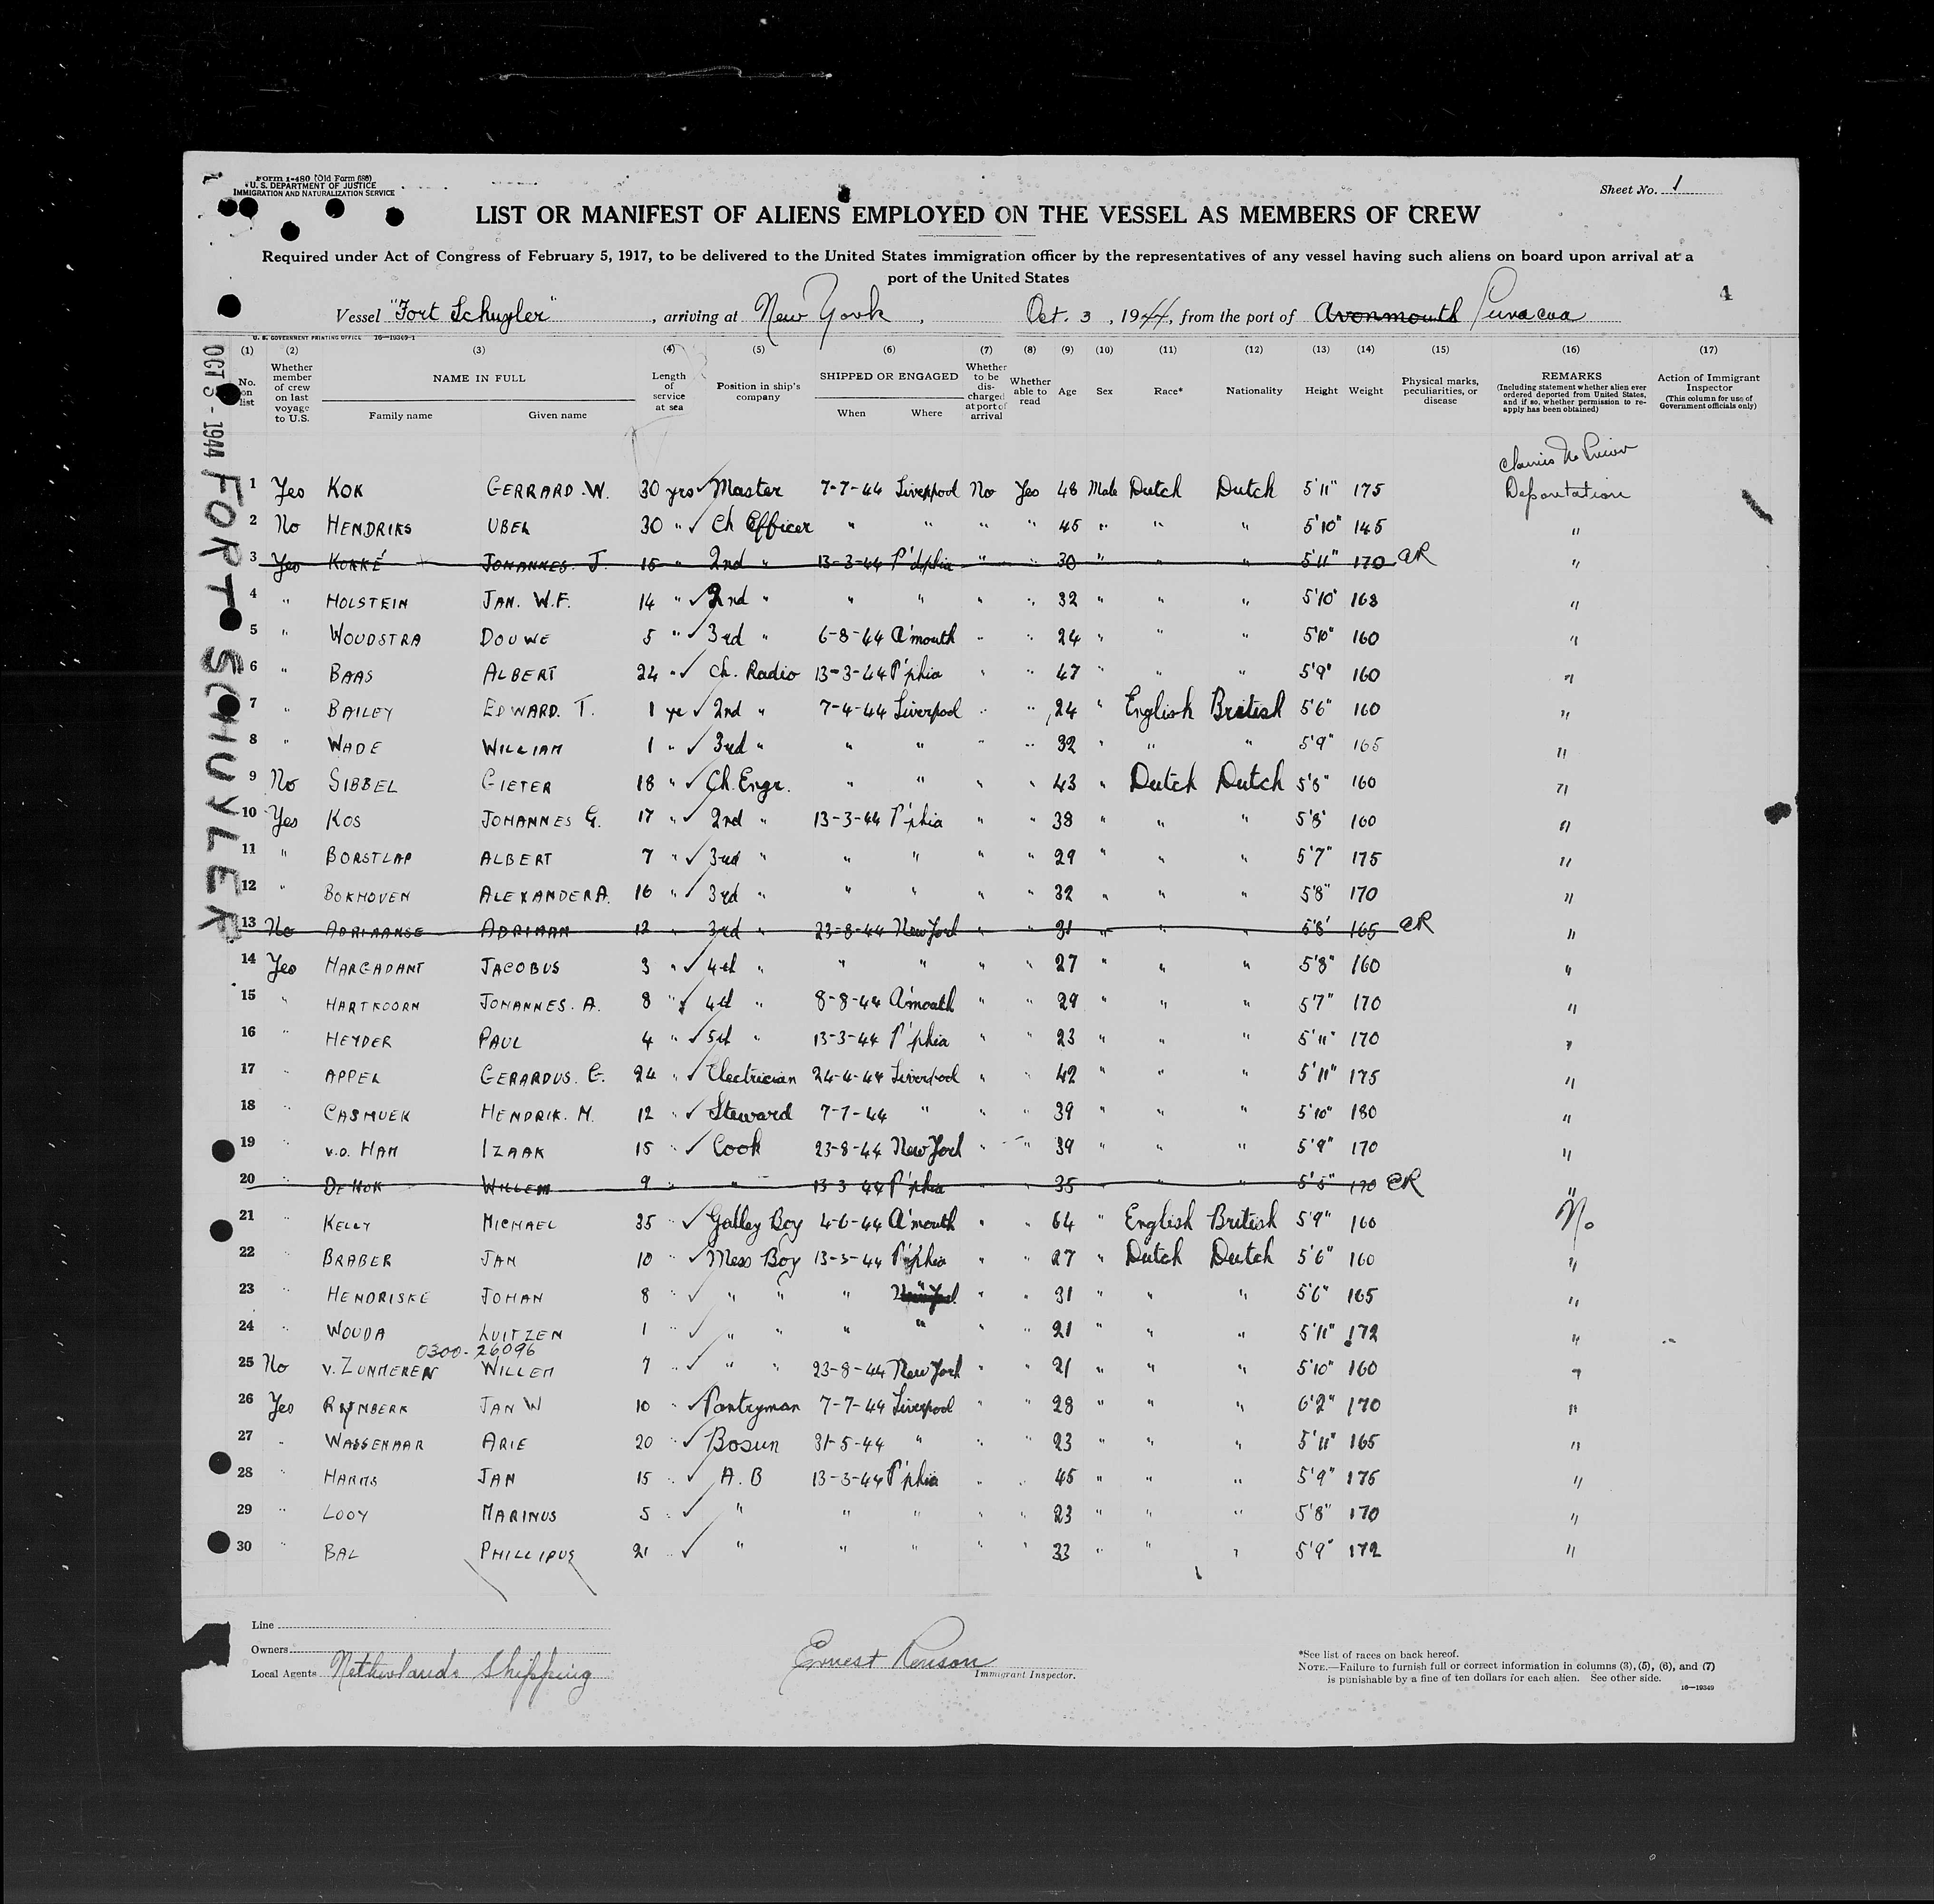This screenshot has height=1904, width=1934.
Task: Click the position Ch. Officer
Action: point(760,526)
